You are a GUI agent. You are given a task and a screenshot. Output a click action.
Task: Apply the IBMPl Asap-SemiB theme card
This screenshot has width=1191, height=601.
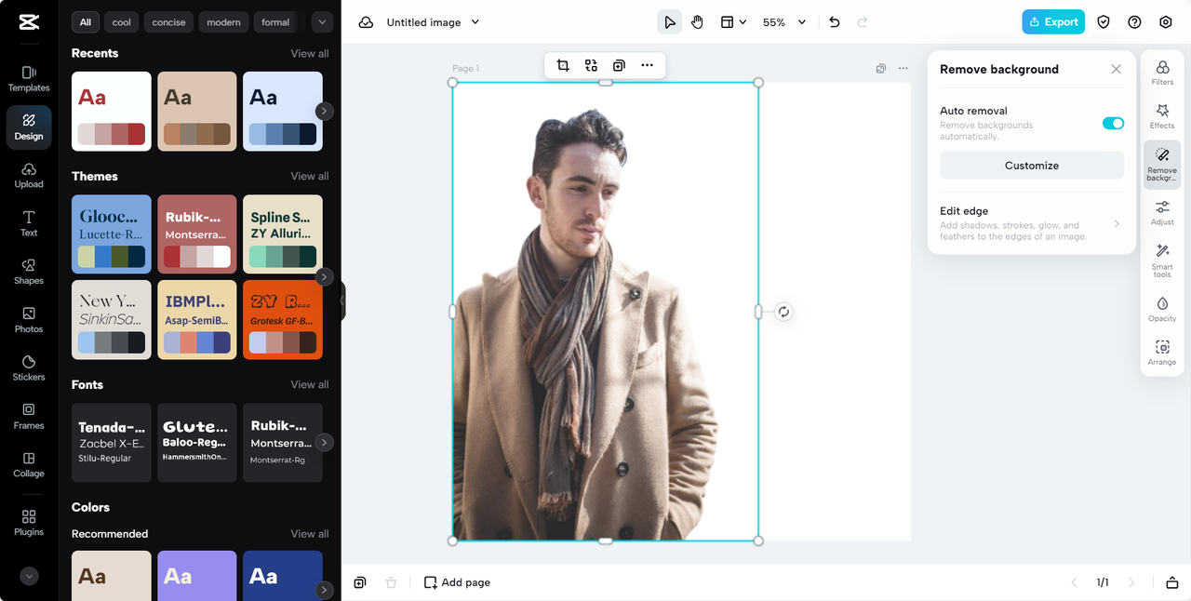(x=197, y=319)
